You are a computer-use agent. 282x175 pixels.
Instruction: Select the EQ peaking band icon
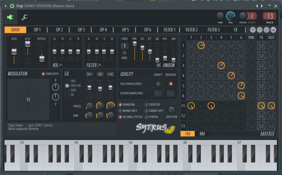(x=100, y=74)
